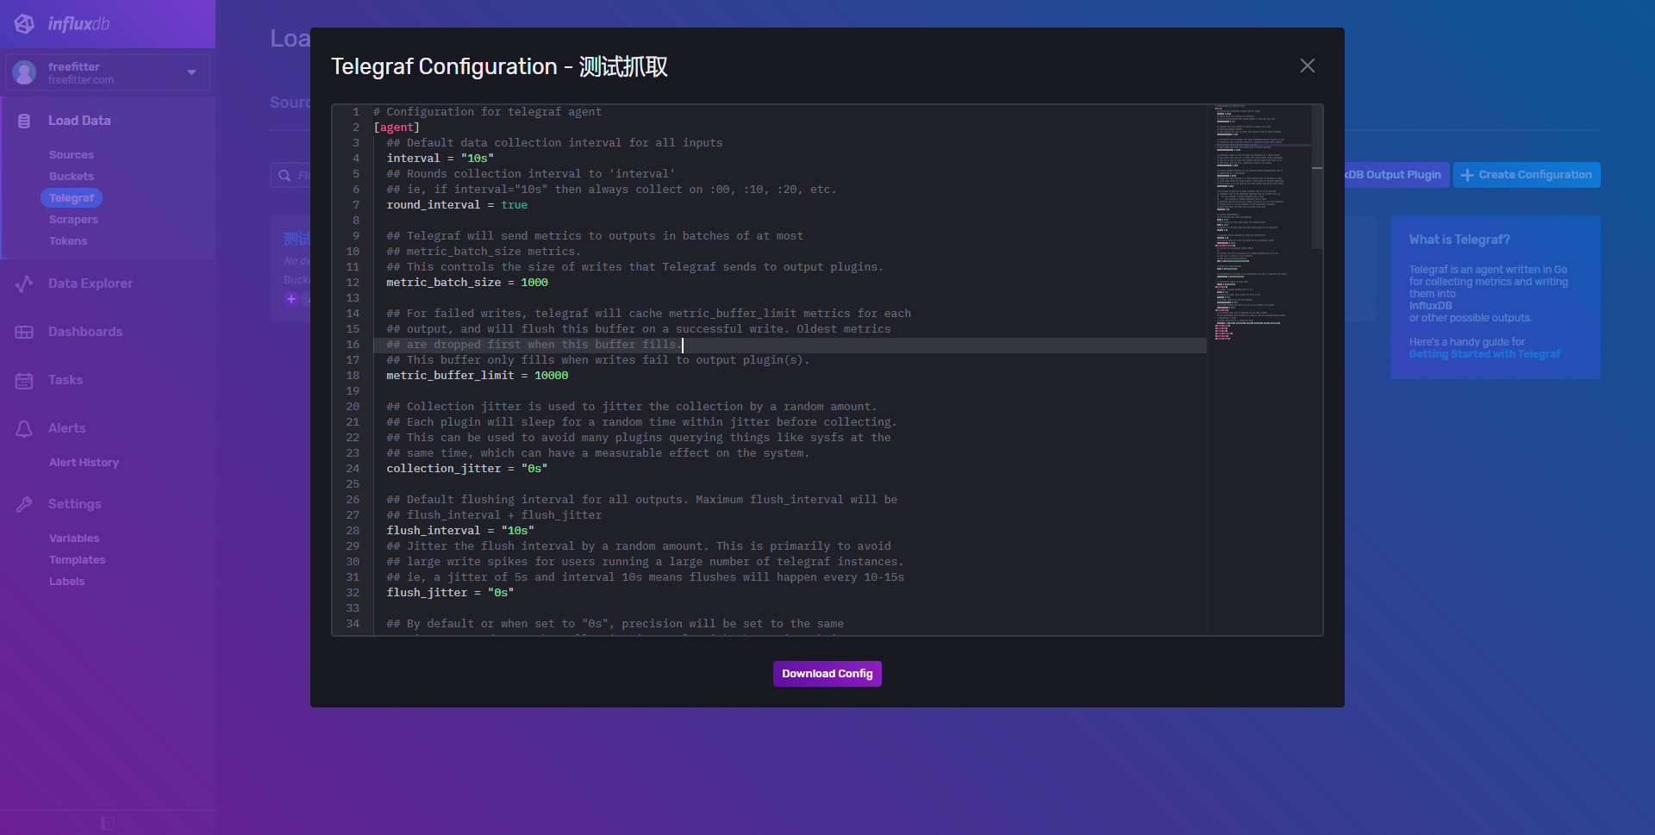Click the freefitter user avatar
Screen dimensions: 1655x835
coord(24,72)
